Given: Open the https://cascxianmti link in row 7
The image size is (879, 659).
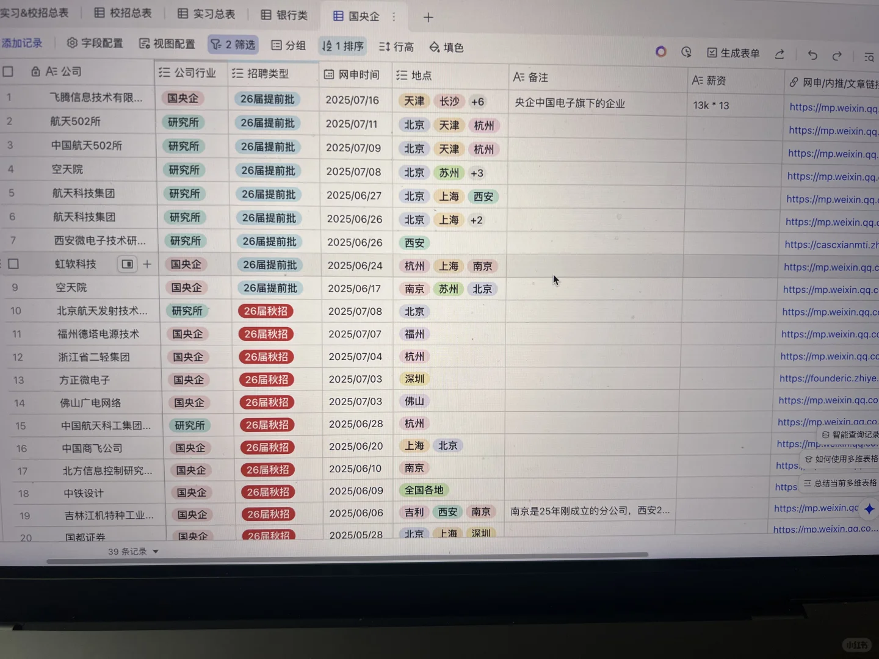Looking at the screenshot, I should pos(831,245).
